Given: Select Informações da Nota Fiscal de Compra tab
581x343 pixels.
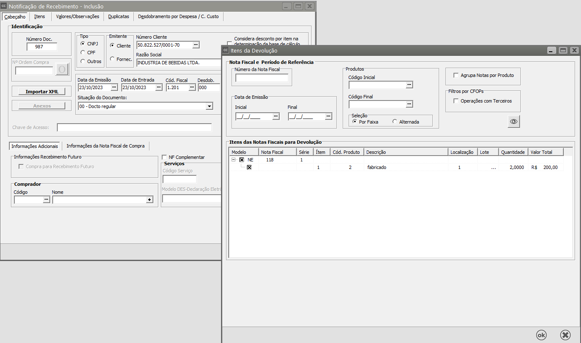Looking at the screenshot, I should (x=106, y=146).
